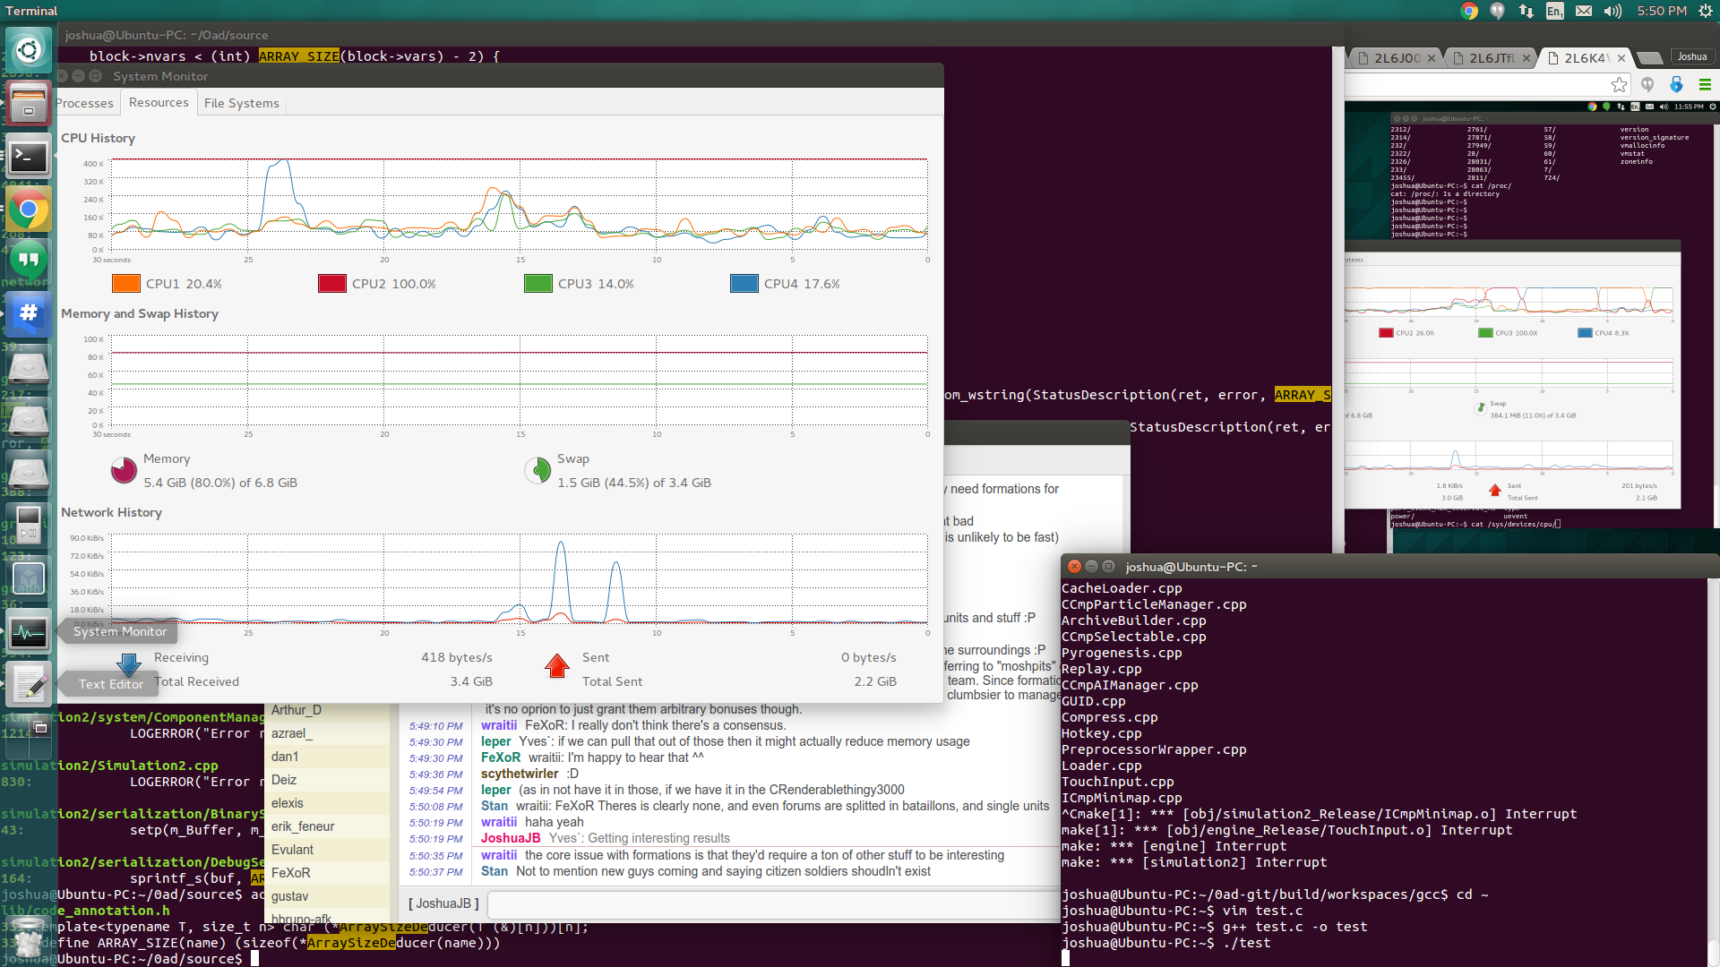The width and height of the screenshot is (1720, 967).
Task: Click the Memory pie color picker
Action: pyautogui.click(x=124, y=470)
